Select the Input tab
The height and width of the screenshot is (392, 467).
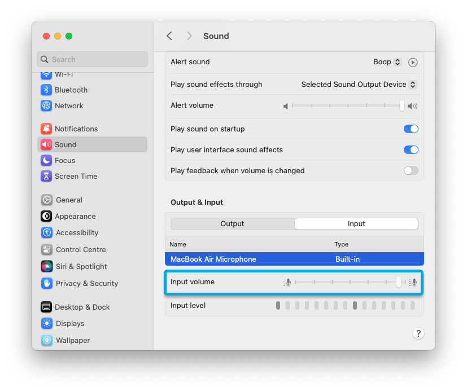(356, 223)
